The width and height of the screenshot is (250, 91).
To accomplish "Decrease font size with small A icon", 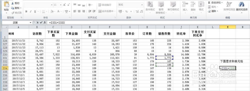I will (x=68, y=5).
